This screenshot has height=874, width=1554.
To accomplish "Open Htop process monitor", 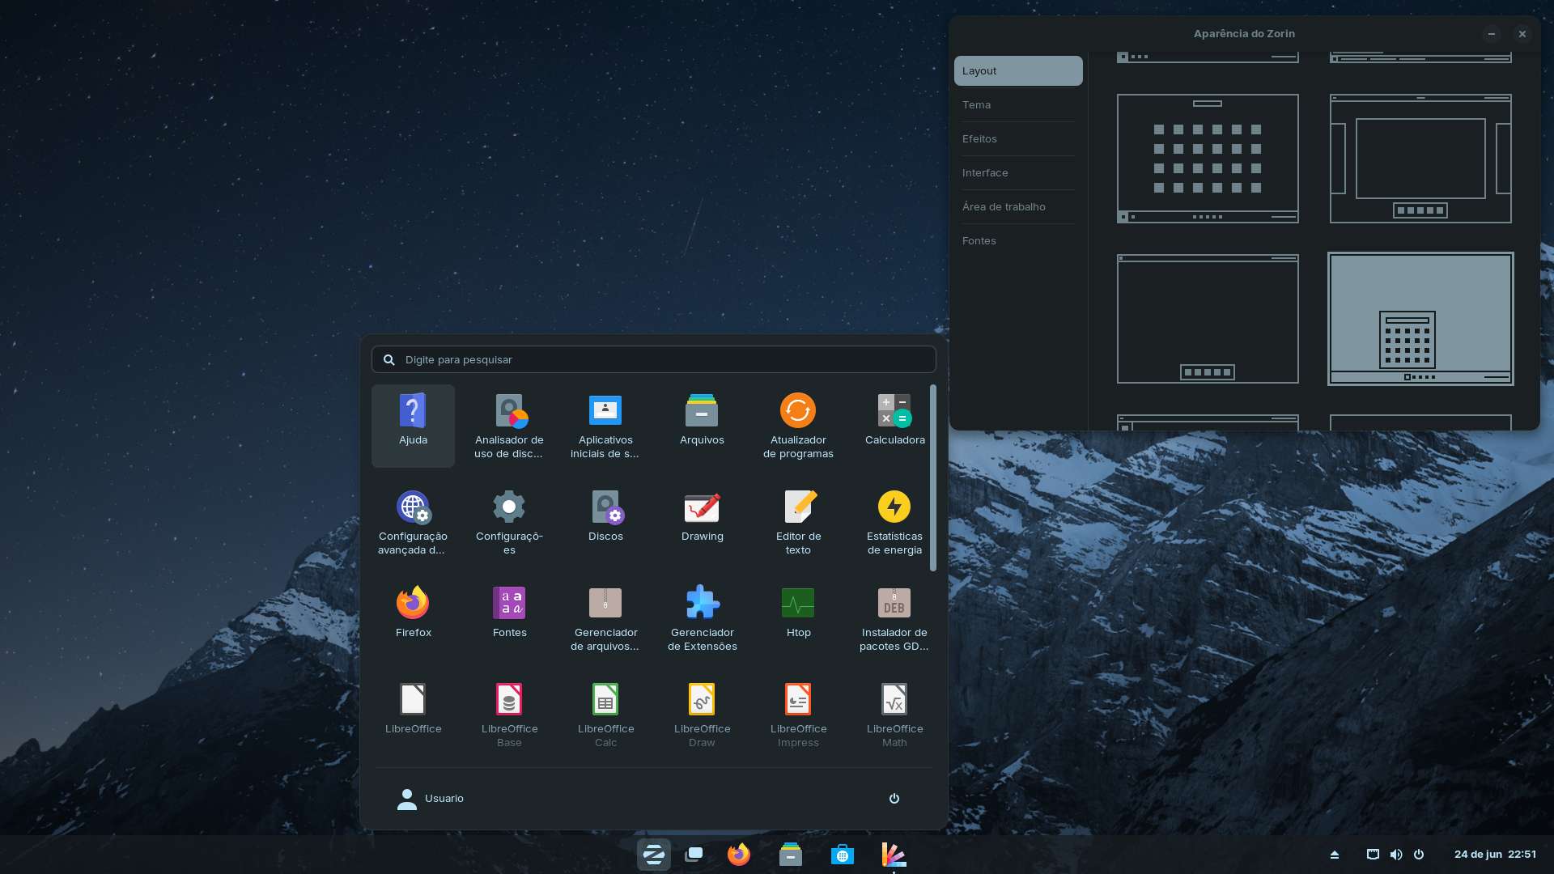I will (798, 618).
